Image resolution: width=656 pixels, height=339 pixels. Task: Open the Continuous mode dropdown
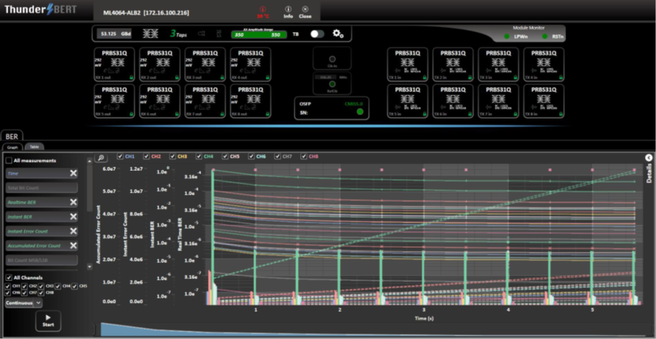coord(24,303)
